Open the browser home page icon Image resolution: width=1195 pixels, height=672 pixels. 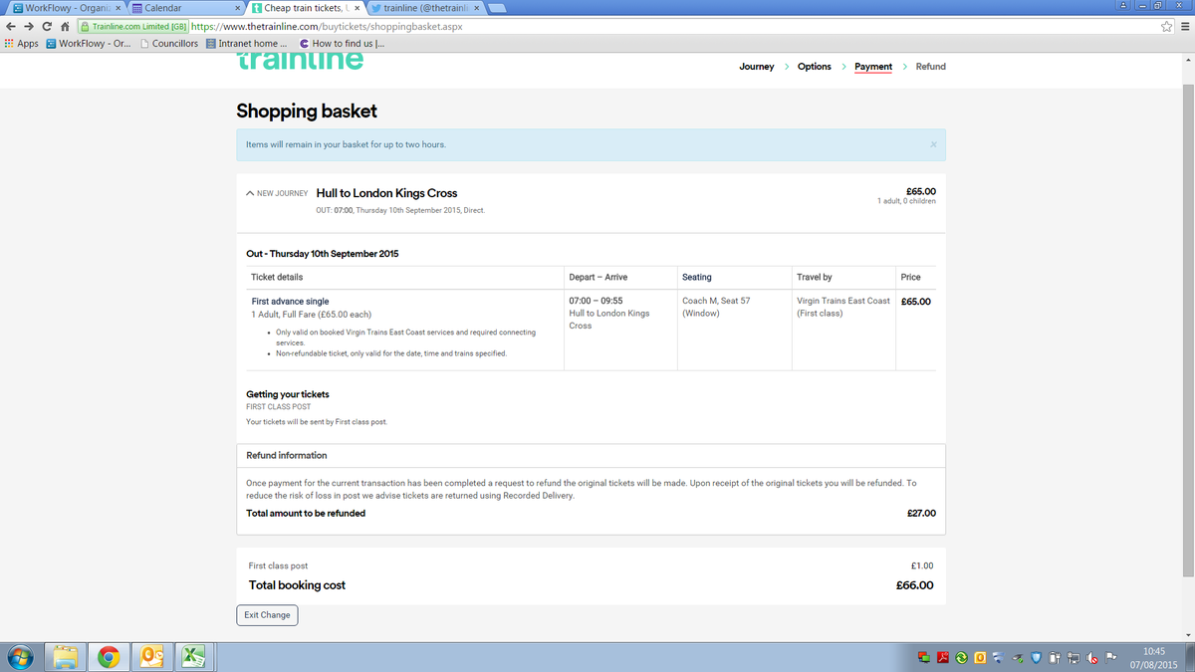(x=65, y=27)
